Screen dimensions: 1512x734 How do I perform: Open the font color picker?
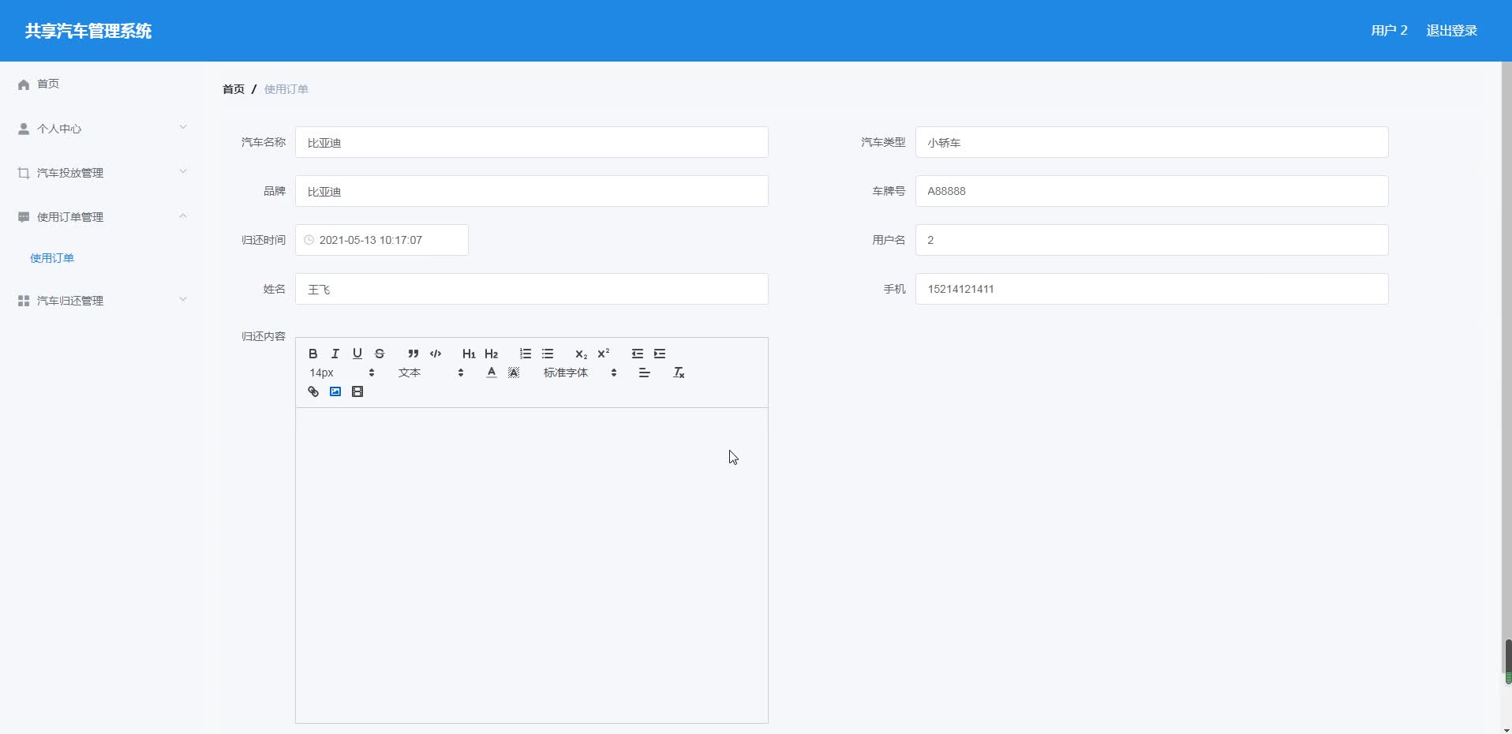click(x=492, y=373)
